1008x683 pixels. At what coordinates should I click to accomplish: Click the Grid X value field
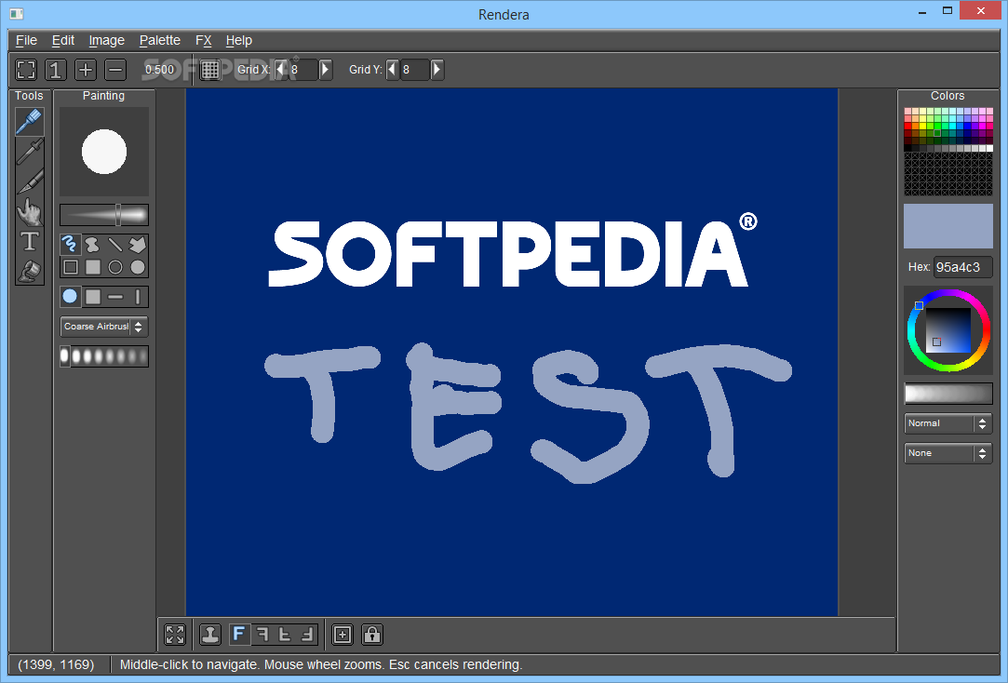tap(302, 70)
